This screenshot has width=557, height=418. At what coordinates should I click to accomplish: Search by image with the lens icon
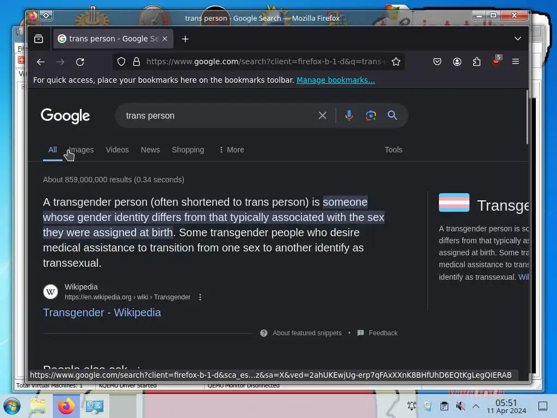click(x=371, y=115)
